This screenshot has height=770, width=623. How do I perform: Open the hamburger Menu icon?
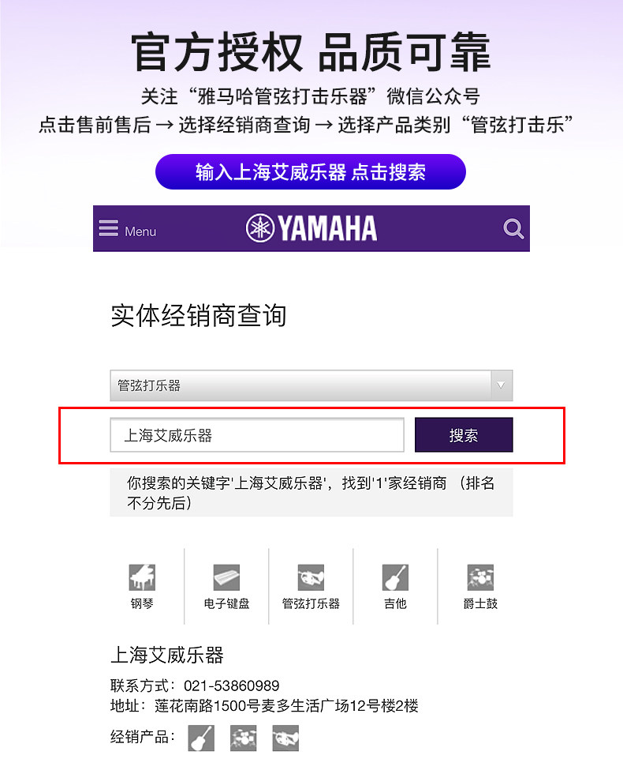[x=108, y=228]
